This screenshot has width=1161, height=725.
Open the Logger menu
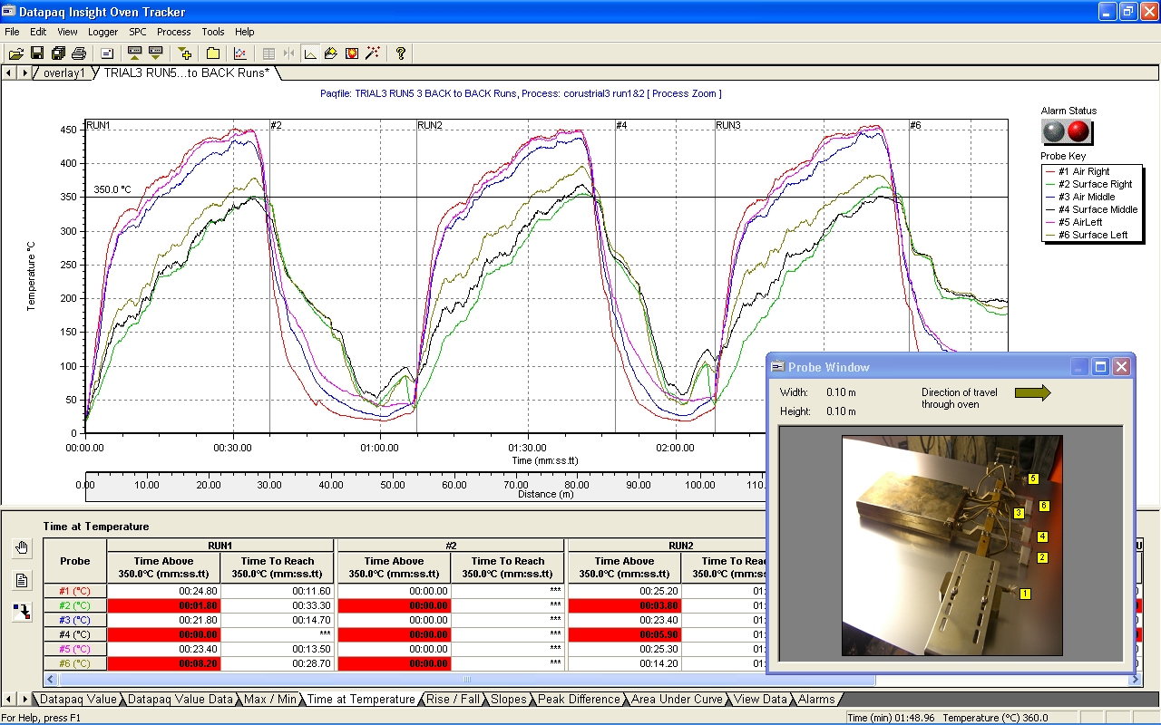pyautogui.click(x=102, y=32)
